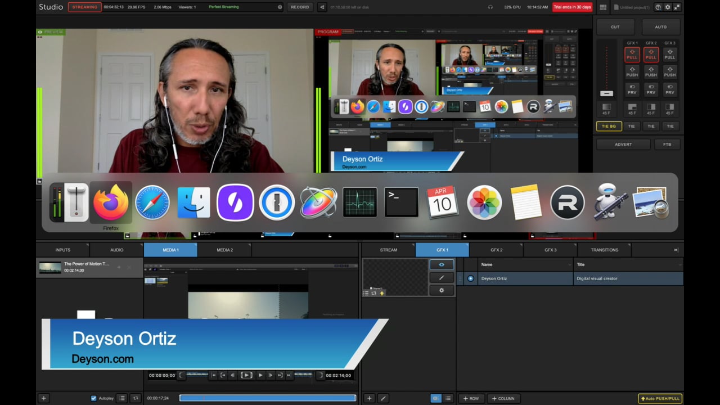Screen dimensions: 720x405
Task: Select the Deyson Ortiz row radio button
Action: point(471,278)
